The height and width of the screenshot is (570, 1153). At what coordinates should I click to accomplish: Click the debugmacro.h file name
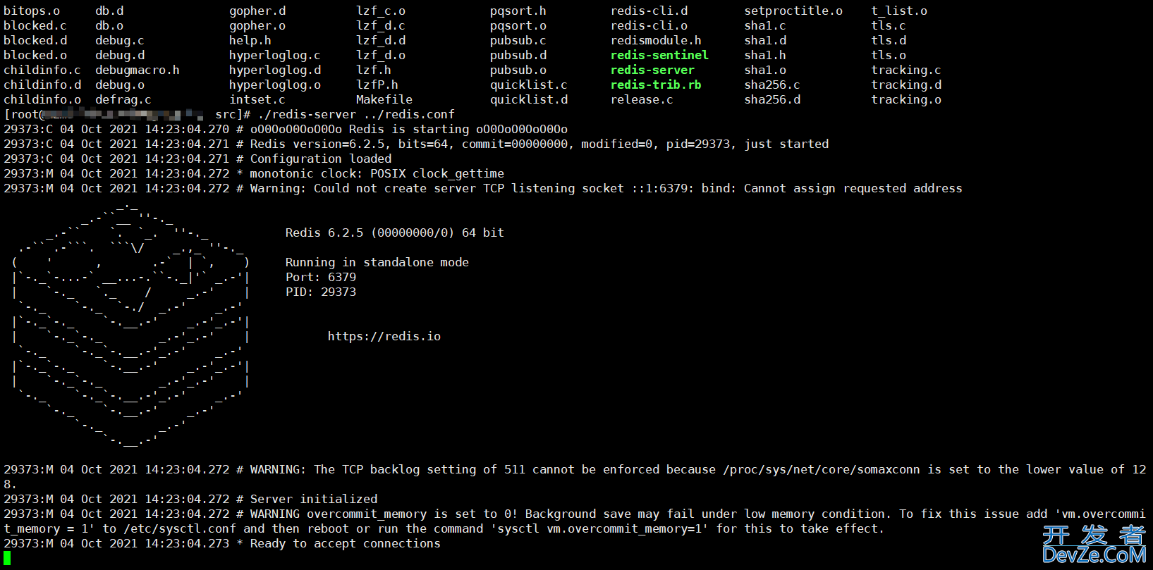138,70
